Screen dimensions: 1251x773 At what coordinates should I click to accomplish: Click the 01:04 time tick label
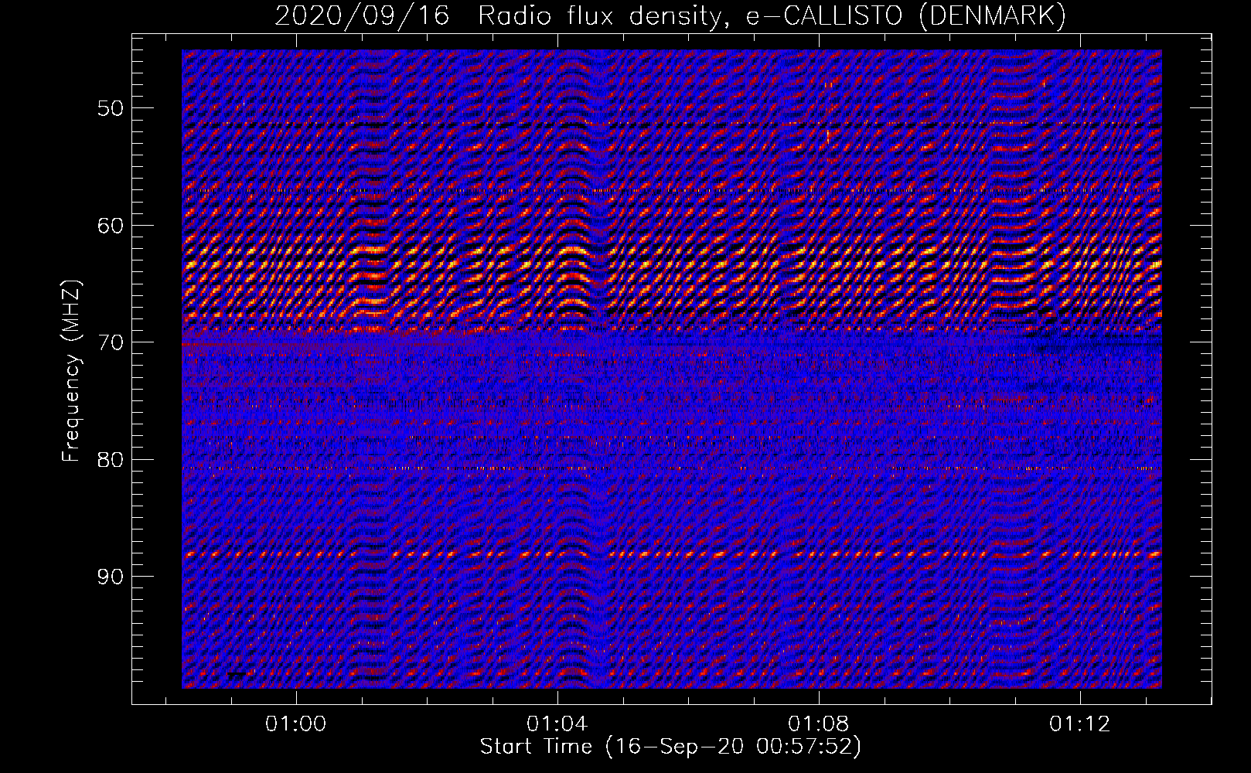click(557, 724)
